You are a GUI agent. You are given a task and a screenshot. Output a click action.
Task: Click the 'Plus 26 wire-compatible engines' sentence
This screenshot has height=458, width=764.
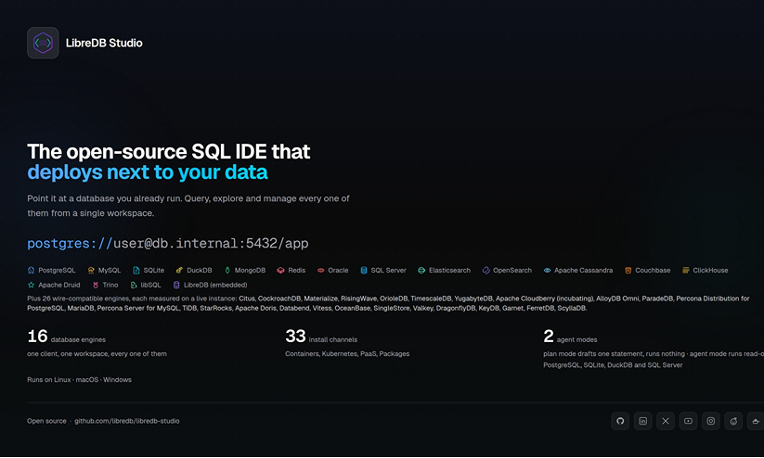[388, 303]
